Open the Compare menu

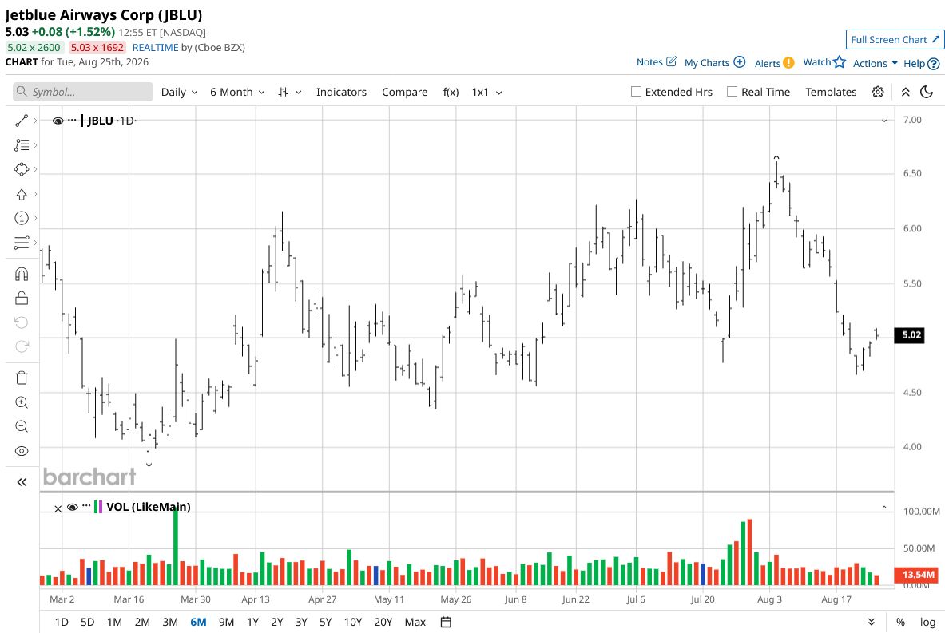404,92
